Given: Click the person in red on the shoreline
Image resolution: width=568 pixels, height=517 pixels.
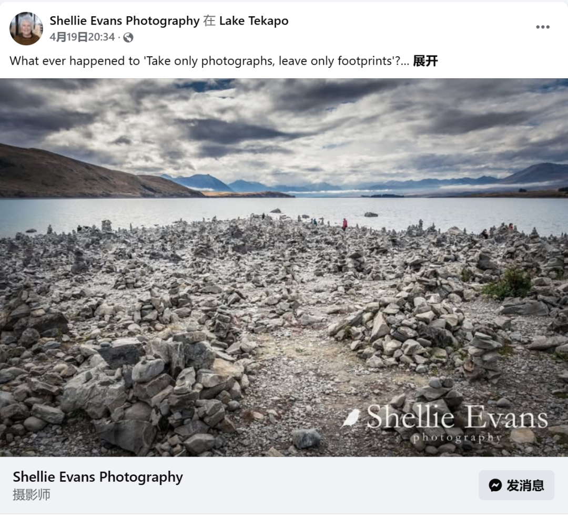Looking at the screenshot, I should [x=344, y=224].
